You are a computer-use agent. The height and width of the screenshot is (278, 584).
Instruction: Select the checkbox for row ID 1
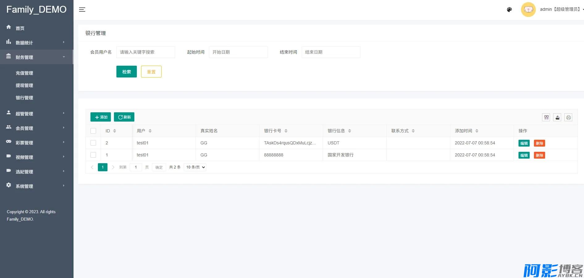click(93, 155)
